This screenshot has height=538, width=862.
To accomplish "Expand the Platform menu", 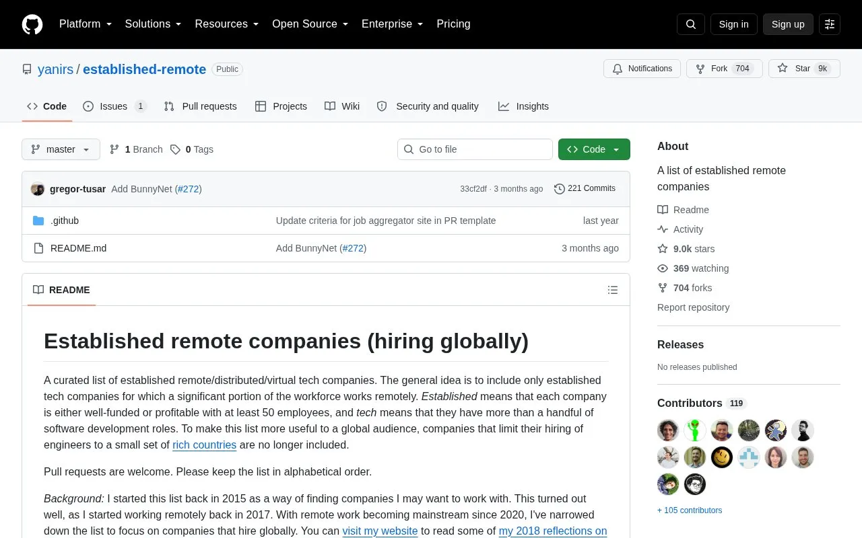I will pos(86,24).
